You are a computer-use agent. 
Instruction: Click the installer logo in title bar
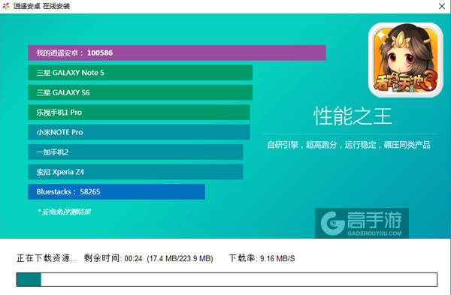pyautogui.click(x=6, y=6)
